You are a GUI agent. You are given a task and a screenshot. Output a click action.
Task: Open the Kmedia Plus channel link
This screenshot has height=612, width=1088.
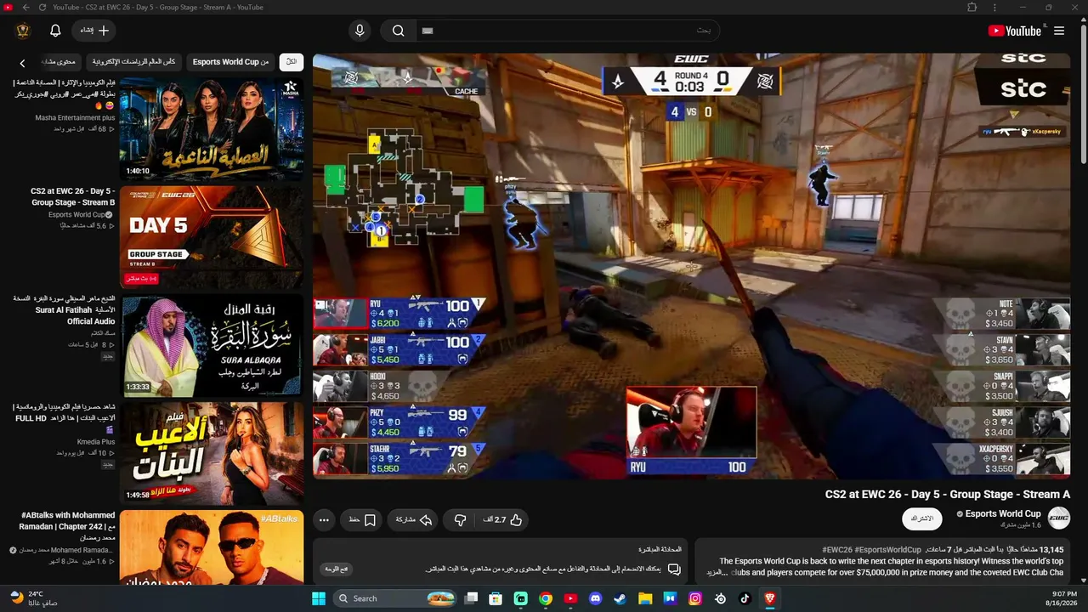tap(96, 442)
